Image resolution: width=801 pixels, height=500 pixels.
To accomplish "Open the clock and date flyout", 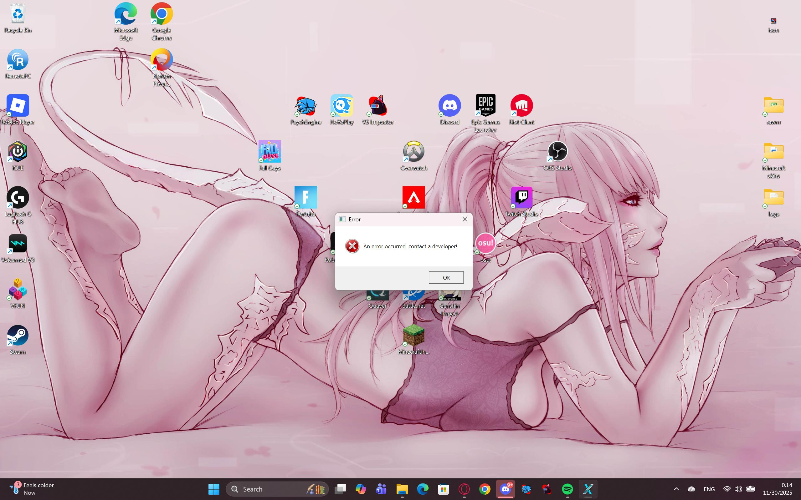I will point(777,489).
